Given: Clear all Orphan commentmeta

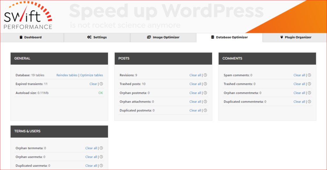Looking at the screenshot, I should pyautogui.click(x=299, y=93).
